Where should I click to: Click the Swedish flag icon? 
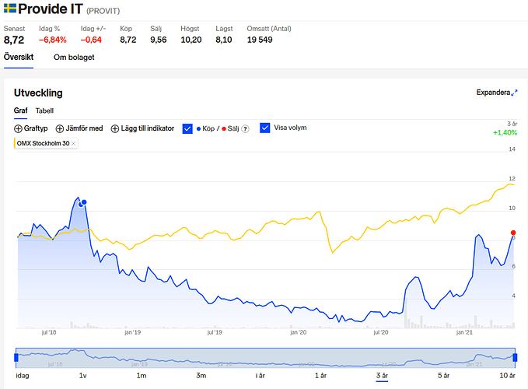(10, 9)
